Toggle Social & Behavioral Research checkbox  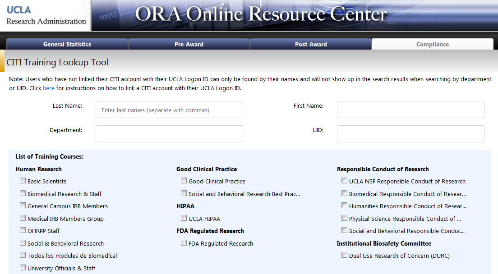pos(23,242)
